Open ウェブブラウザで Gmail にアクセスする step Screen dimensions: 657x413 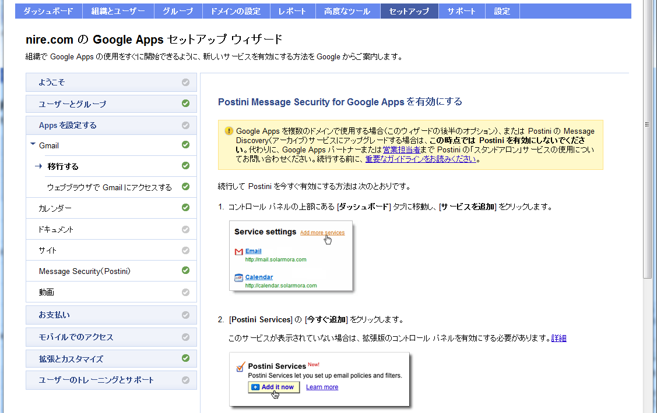click(111, 187)
